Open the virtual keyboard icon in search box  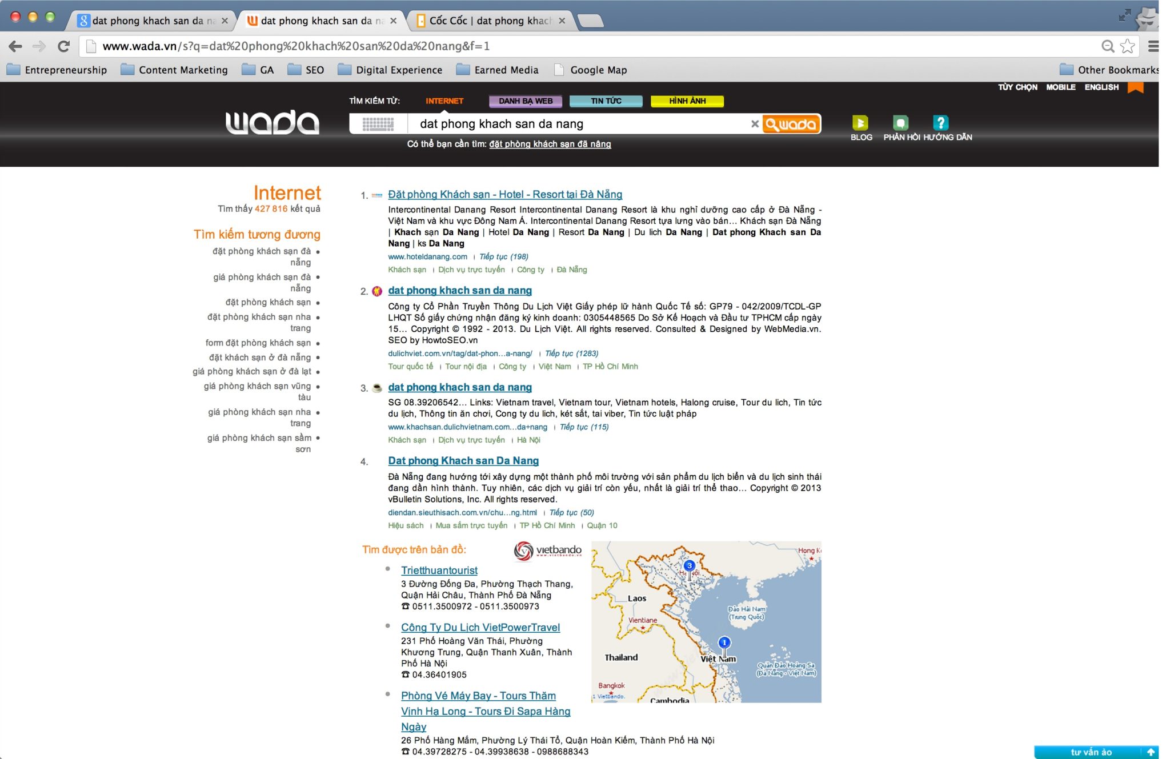[x=378, y=124]
